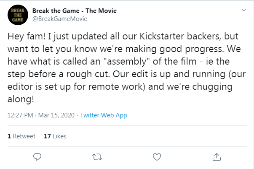View the 1 Retweet list
This screenshot has height=169, width=254.
(x=21, y=136)
